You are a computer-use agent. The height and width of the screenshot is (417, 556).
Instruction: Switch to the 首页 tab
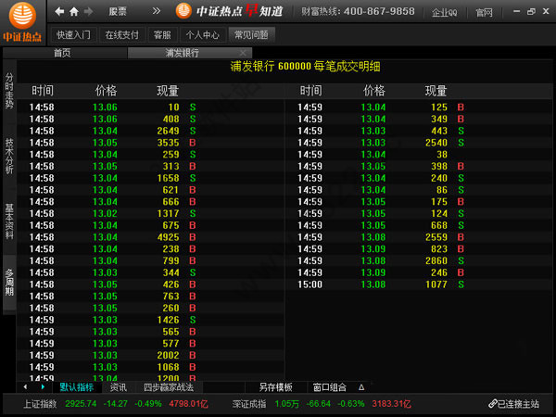62,53
